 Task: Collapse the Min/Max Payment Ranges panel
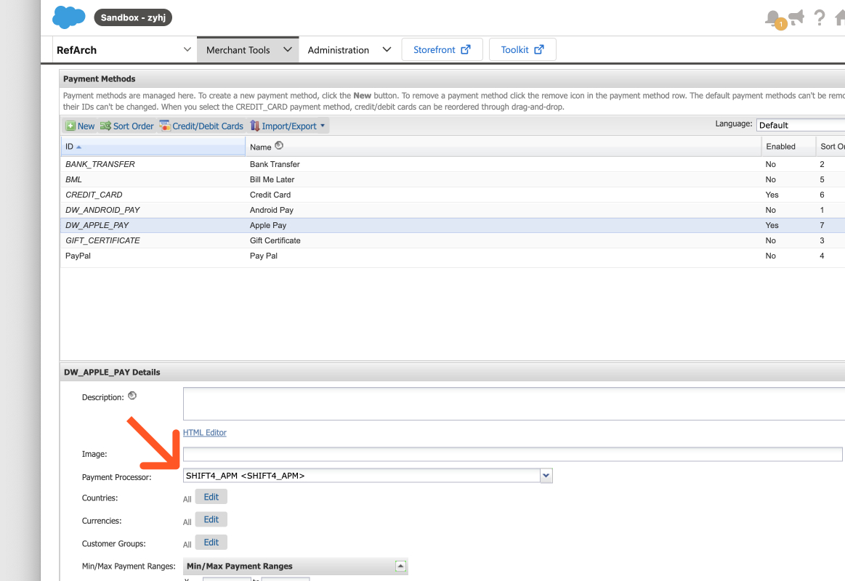pos(400,566)
